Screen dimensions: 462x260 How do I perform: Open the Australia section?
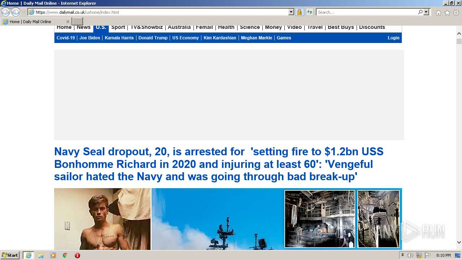[x=179, y=27]
